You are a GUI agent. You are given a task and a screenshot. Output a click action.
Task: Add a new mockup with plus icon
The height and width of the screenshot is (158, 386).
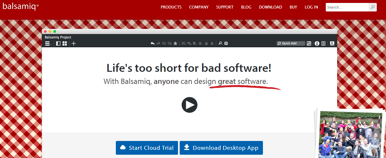[x=74, y=43]
